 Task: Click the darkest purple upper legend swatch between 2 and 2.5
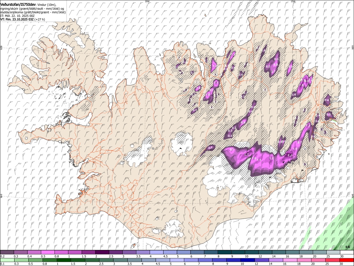click(102, 252)
